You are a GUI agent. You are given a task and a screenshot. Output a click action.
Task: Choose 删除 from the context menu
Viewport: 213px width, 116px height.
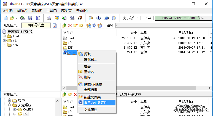97,77
